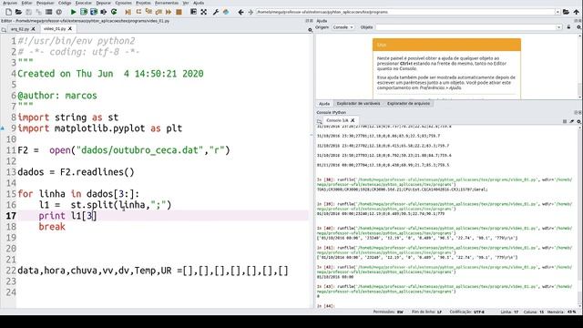Run selection or current line icon
This screenshot has width=583, height=328.
coord(104,12)
